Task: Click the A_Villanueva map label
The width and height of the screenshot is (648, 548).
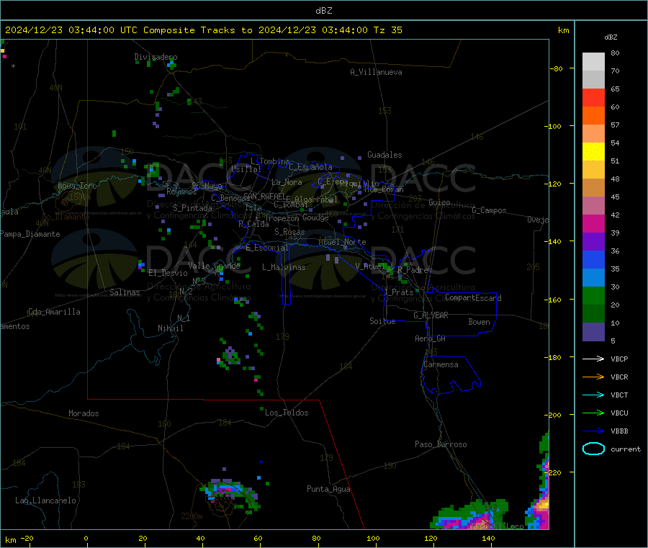Action: coord(376,72)
